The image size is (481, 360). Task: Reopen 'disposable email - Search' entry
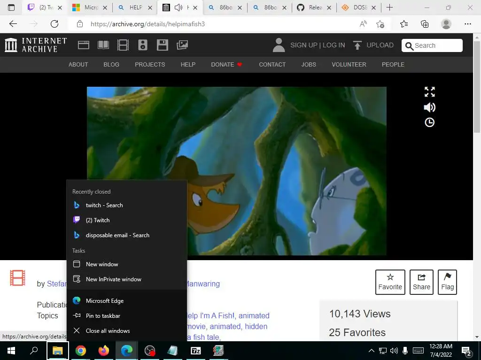(127, 235)
